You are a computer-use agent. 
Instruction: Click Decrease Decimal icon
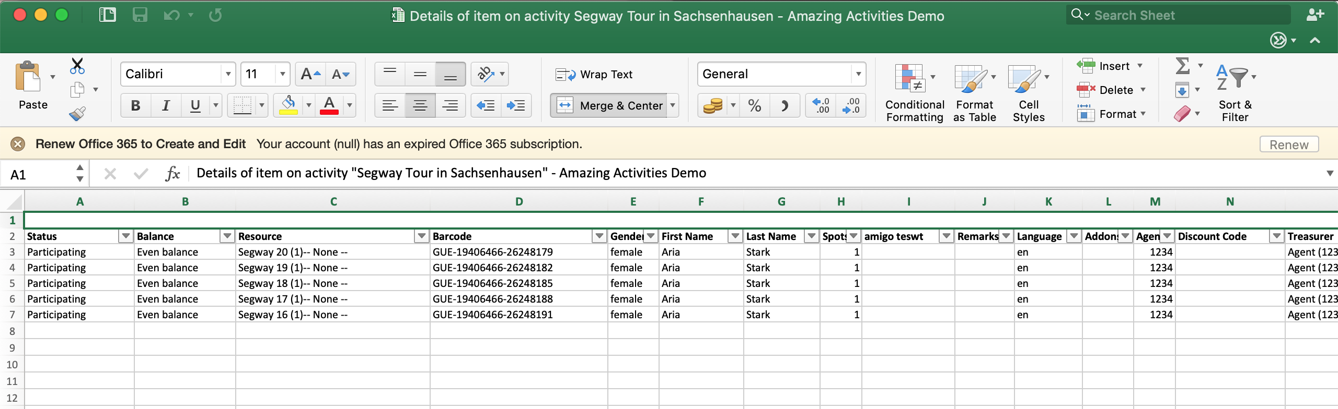coord(851,106)
